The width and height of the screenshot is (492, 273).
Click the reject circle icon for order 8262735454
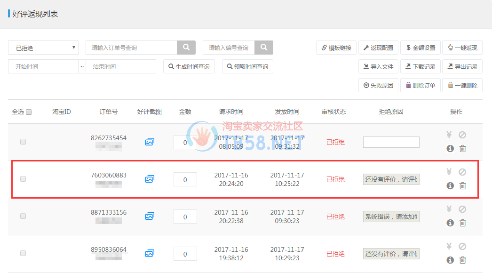[462, 135]
